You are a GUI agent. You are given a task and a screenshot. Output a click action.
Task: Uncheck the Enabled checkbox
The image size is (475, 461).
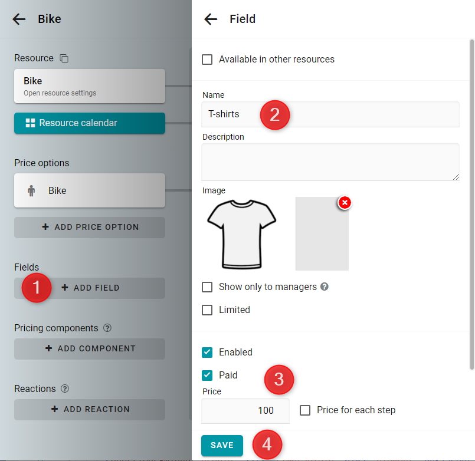(207, 353)
